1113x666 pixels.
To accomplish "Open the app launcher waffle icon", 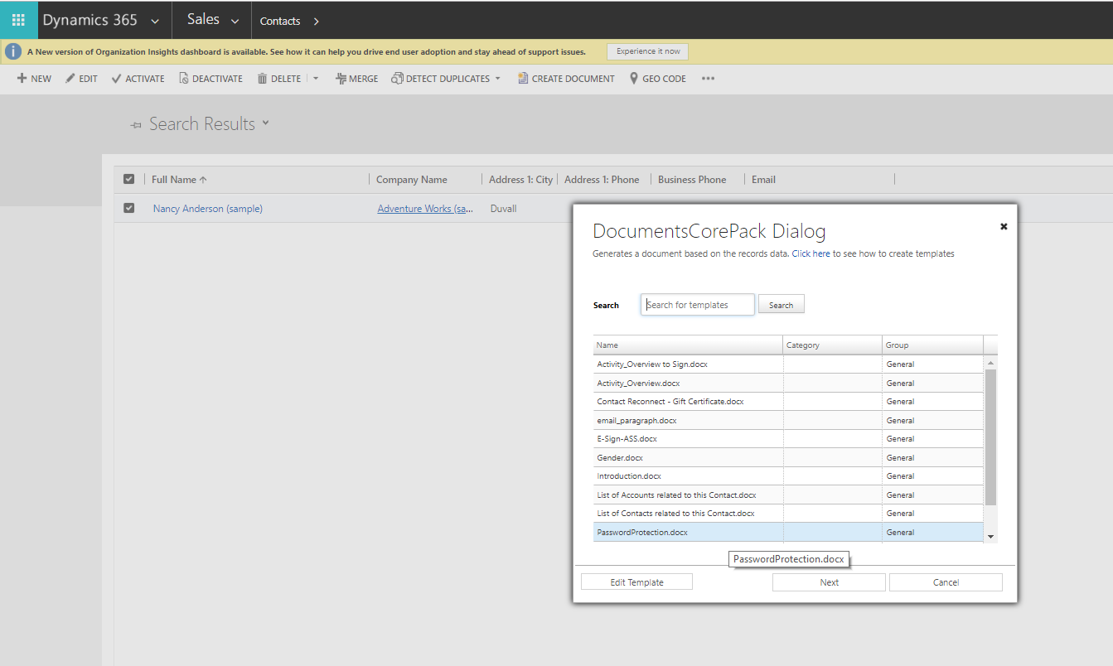I will (18, 20).
